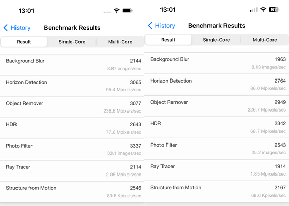Switch to the right Single-Core tab
Image resolution: width=289 pixels, height=206 pixels.
(216, 40)
